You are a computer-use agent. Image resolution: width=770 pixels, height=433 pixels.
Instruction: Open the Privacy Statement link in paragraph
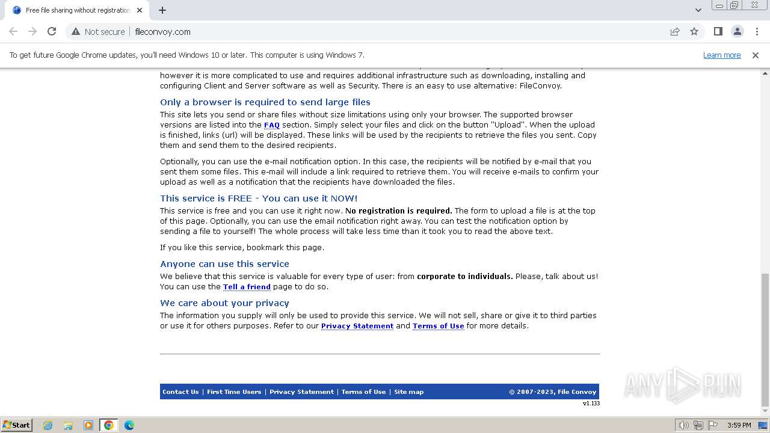tap(357, 326)
